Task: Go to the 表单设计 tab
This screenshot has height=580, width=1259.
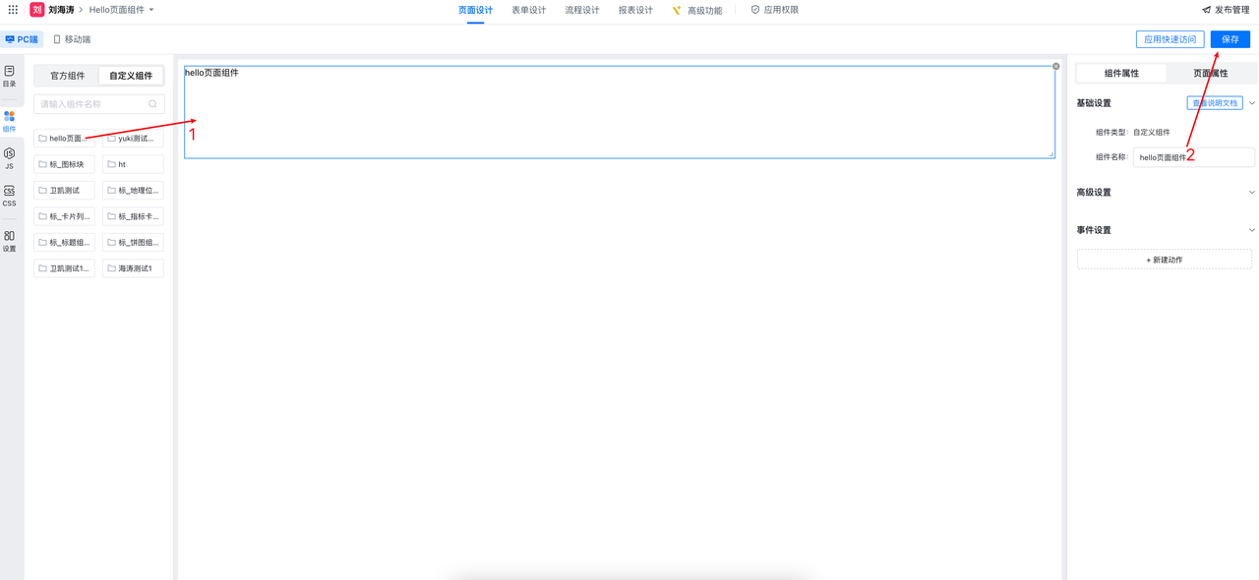Action: [528, 10]
